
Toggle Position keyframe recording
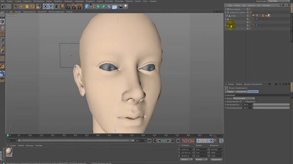click(198, 141)
